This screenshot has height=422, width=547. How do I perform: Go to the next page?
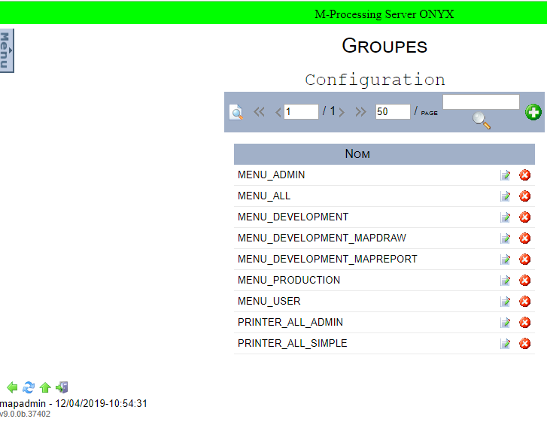click(x=342, y=112)
